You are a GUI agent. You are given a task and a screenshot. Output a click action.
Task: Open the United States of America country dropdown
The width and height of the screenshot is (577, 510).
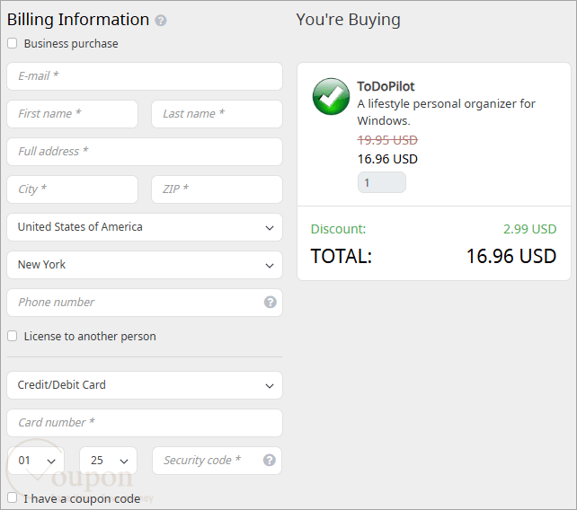point(145,227)
